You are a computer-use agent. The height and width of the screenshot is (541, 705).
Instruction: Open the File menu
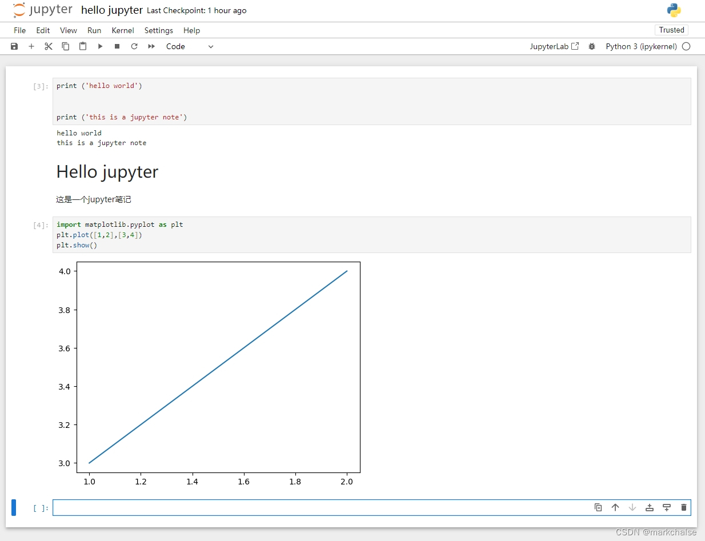(x=20, y=30)
